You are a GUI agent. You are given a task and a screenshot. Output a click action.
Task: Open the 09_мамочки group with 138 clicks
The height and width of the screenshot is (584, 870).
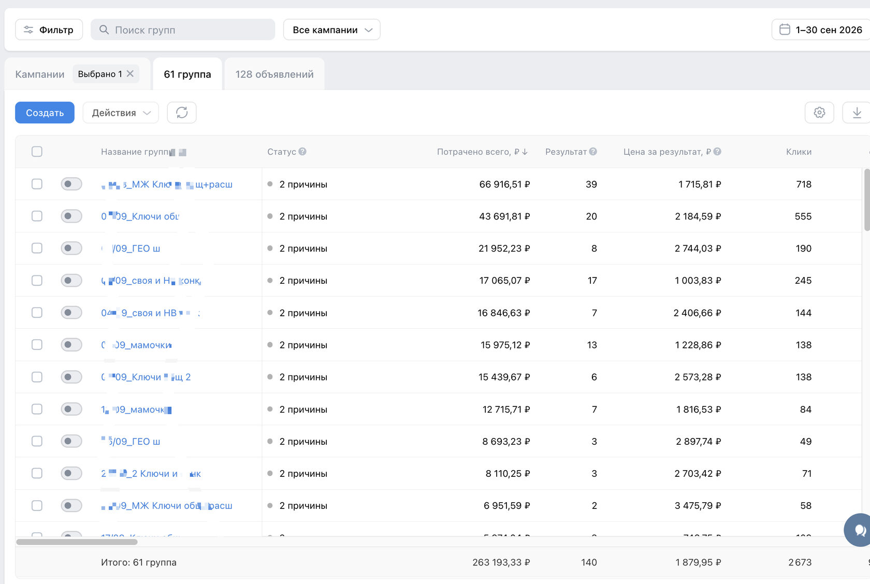point(137,345)
